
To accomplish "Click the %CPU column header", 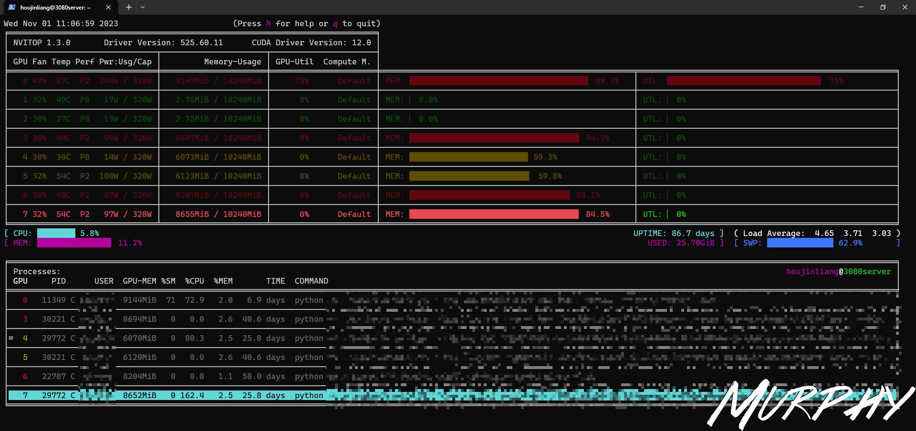I will [x=195, y=281].
